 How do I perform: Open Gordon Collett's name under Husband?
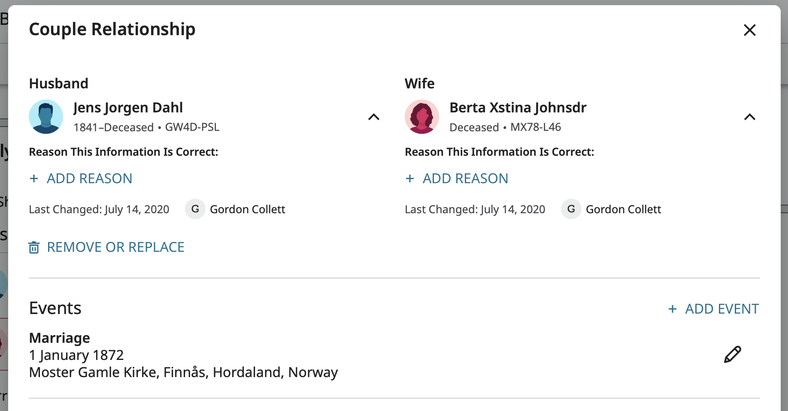[247, 209]
